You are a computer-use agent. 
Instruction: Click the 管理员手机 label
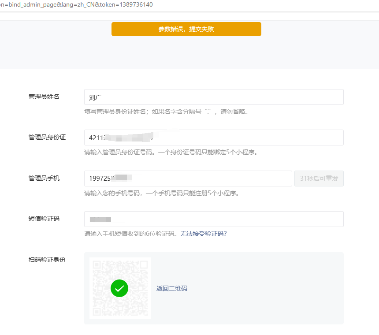(44, 178)
